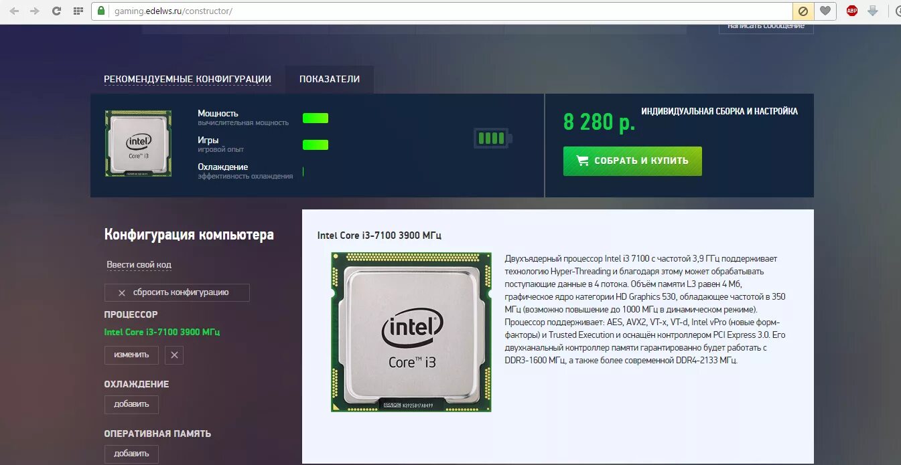This screenshot has height=465, width=901.
Task: Click Конфигурация компьютера heading
Action: click(x=189, y=235)
